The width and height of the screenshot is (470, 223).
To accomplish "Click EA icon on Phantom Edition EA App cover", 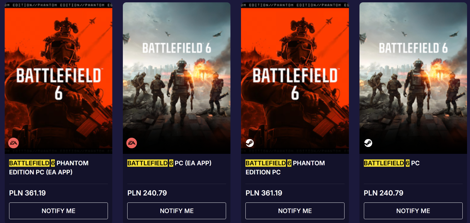I will (13, 143).
